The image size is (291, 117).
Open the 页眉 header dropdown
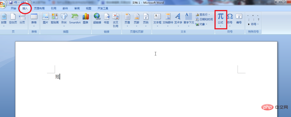click(127, 20)
